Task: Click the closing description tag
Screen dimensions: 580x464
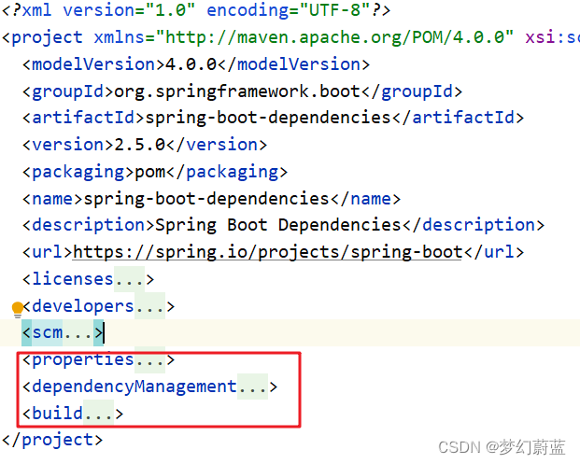Action: (x=474, y=225)
